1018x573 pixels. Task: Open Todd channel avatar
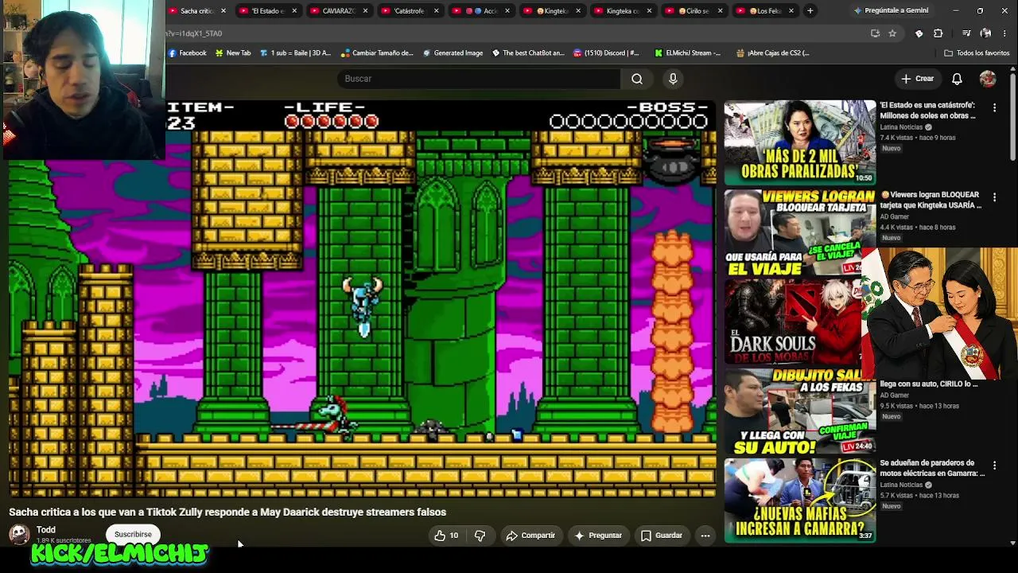tap(19, 534)
